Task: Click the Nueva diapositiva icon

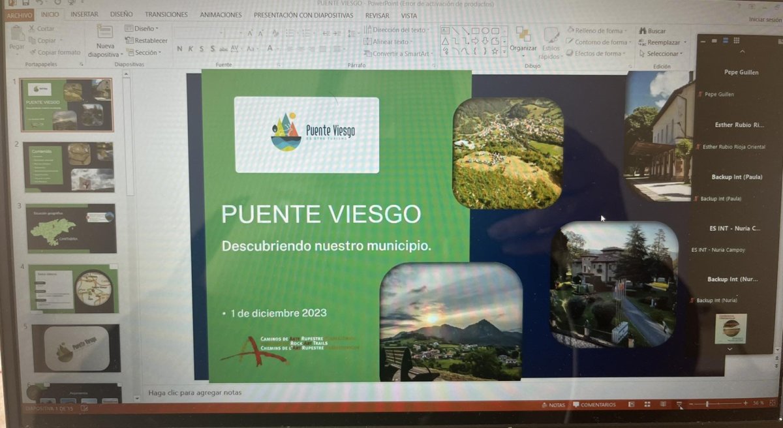Action: click(x=104, y=33)
